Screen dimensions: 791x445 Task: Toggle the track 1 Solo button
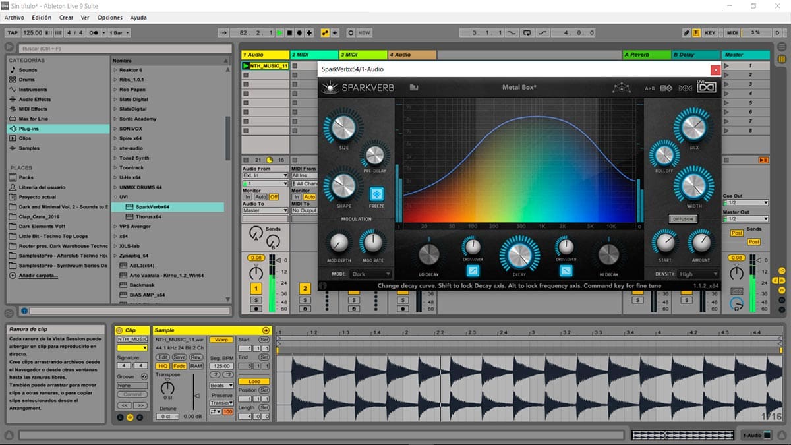pos(255,300)
